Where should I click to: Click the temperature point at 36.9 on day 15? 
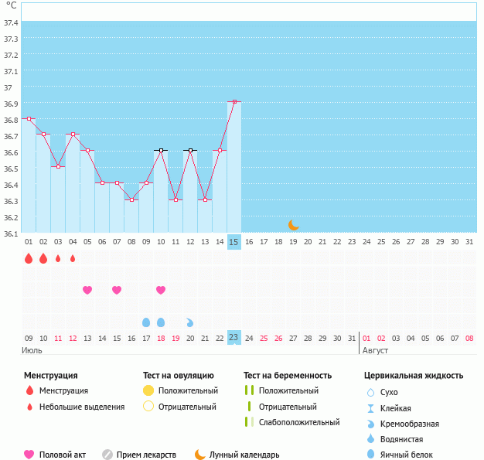click(x=234, y=101)
